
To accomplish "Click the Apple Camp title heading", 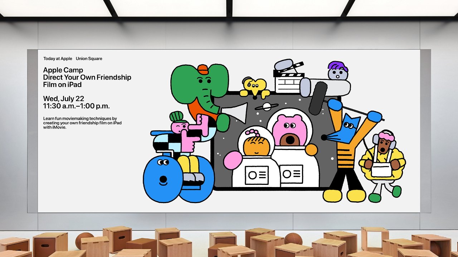I will (x=63, y=70).
